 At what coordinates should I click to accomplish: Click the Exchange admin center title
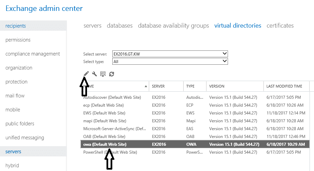tap(44, 9)
